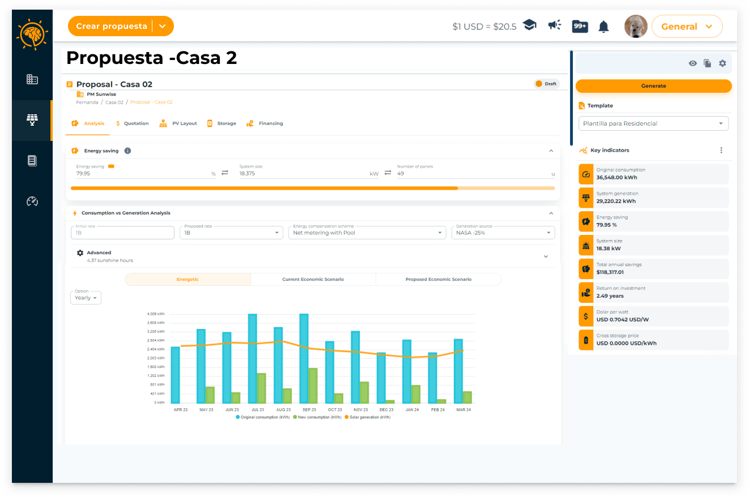Open the Plantilla para Residencial template dropdown
Viewport: 749px width, 497px height.
point(653,123)
